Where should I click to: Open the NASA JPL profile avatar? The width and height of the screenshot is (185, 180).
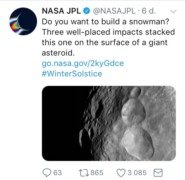tap(23, 21)
